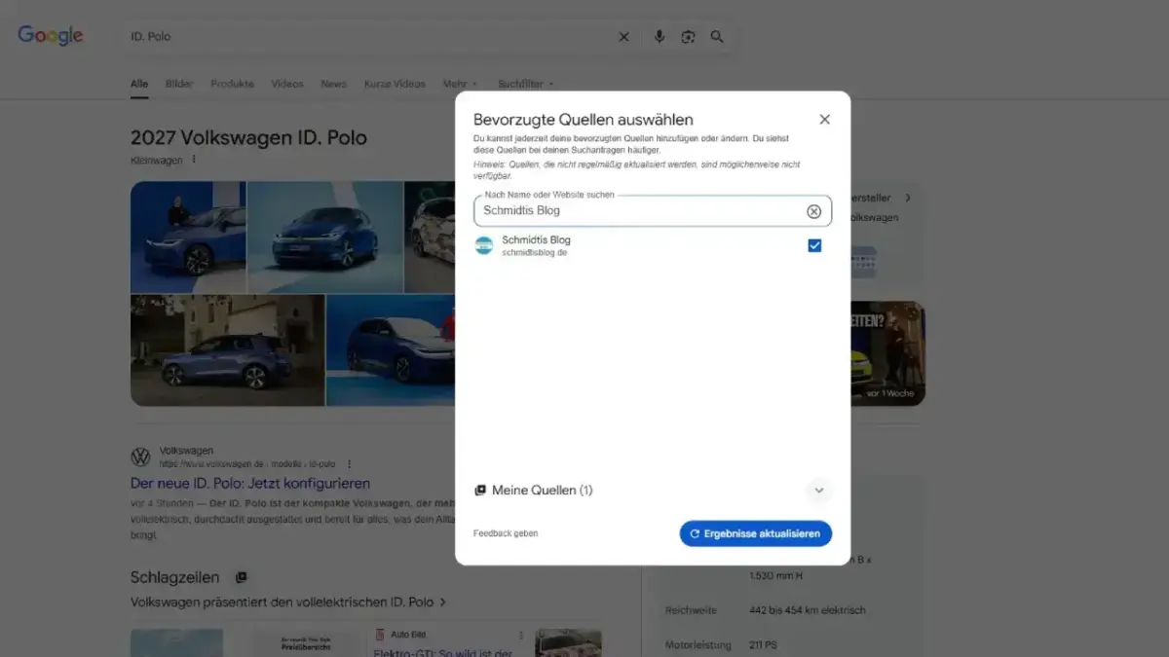
Task: Open the Kurze Videos tab
Action: point(395,84)
